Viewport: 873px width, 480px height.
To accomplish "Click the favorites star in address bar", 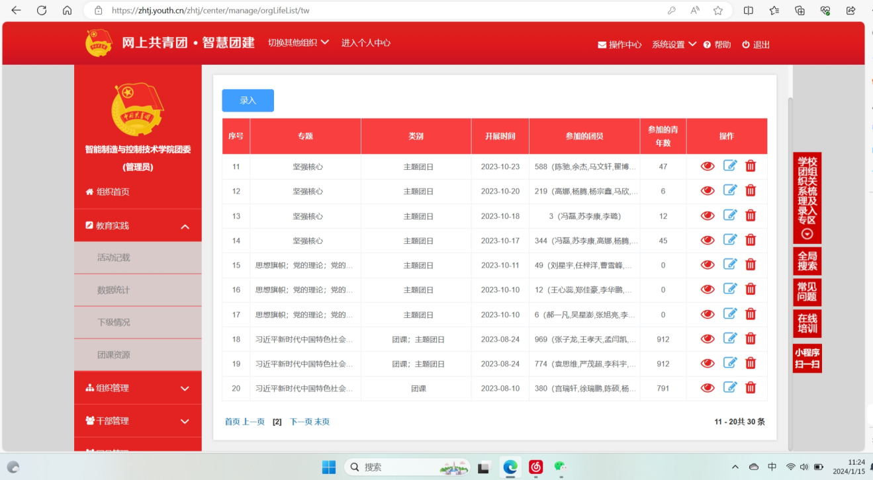I will pos(718,11).
